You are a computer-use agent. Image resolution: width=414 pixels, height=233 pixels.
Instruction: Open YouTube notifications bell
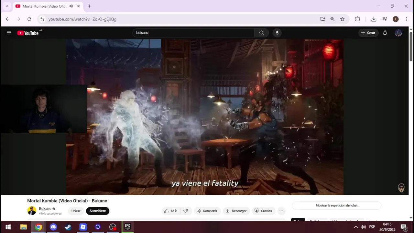point(385,33)
